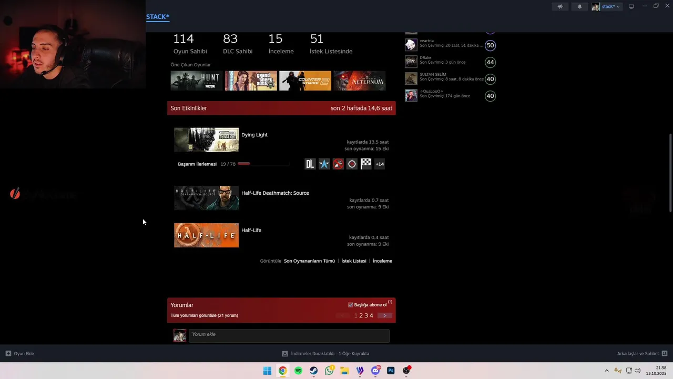673x379 pixels.
Task: Open the 51 İstek Listesinde stat
Action: coord(331,44)
